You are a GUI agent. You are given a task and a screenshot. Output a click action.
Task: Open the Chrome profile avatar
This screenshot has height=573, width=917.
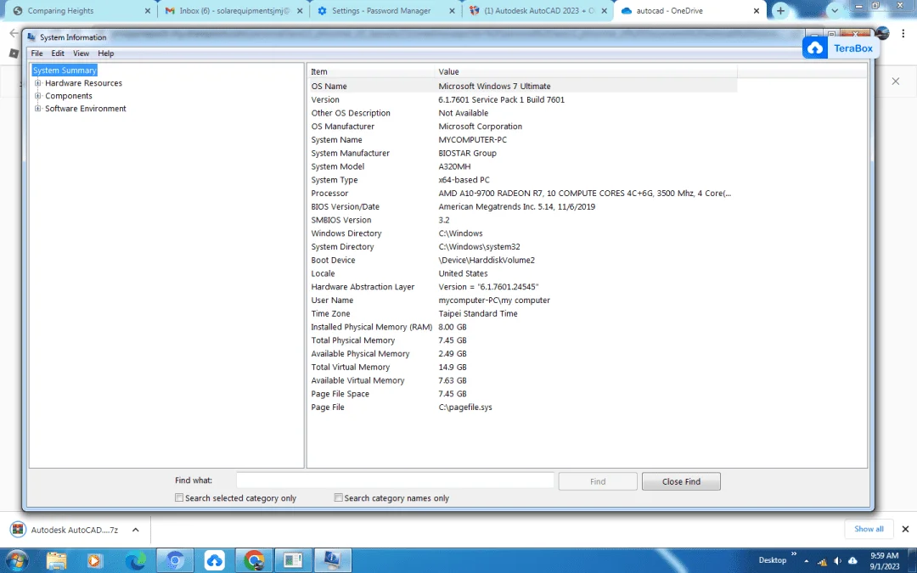(x=882, y=33)
